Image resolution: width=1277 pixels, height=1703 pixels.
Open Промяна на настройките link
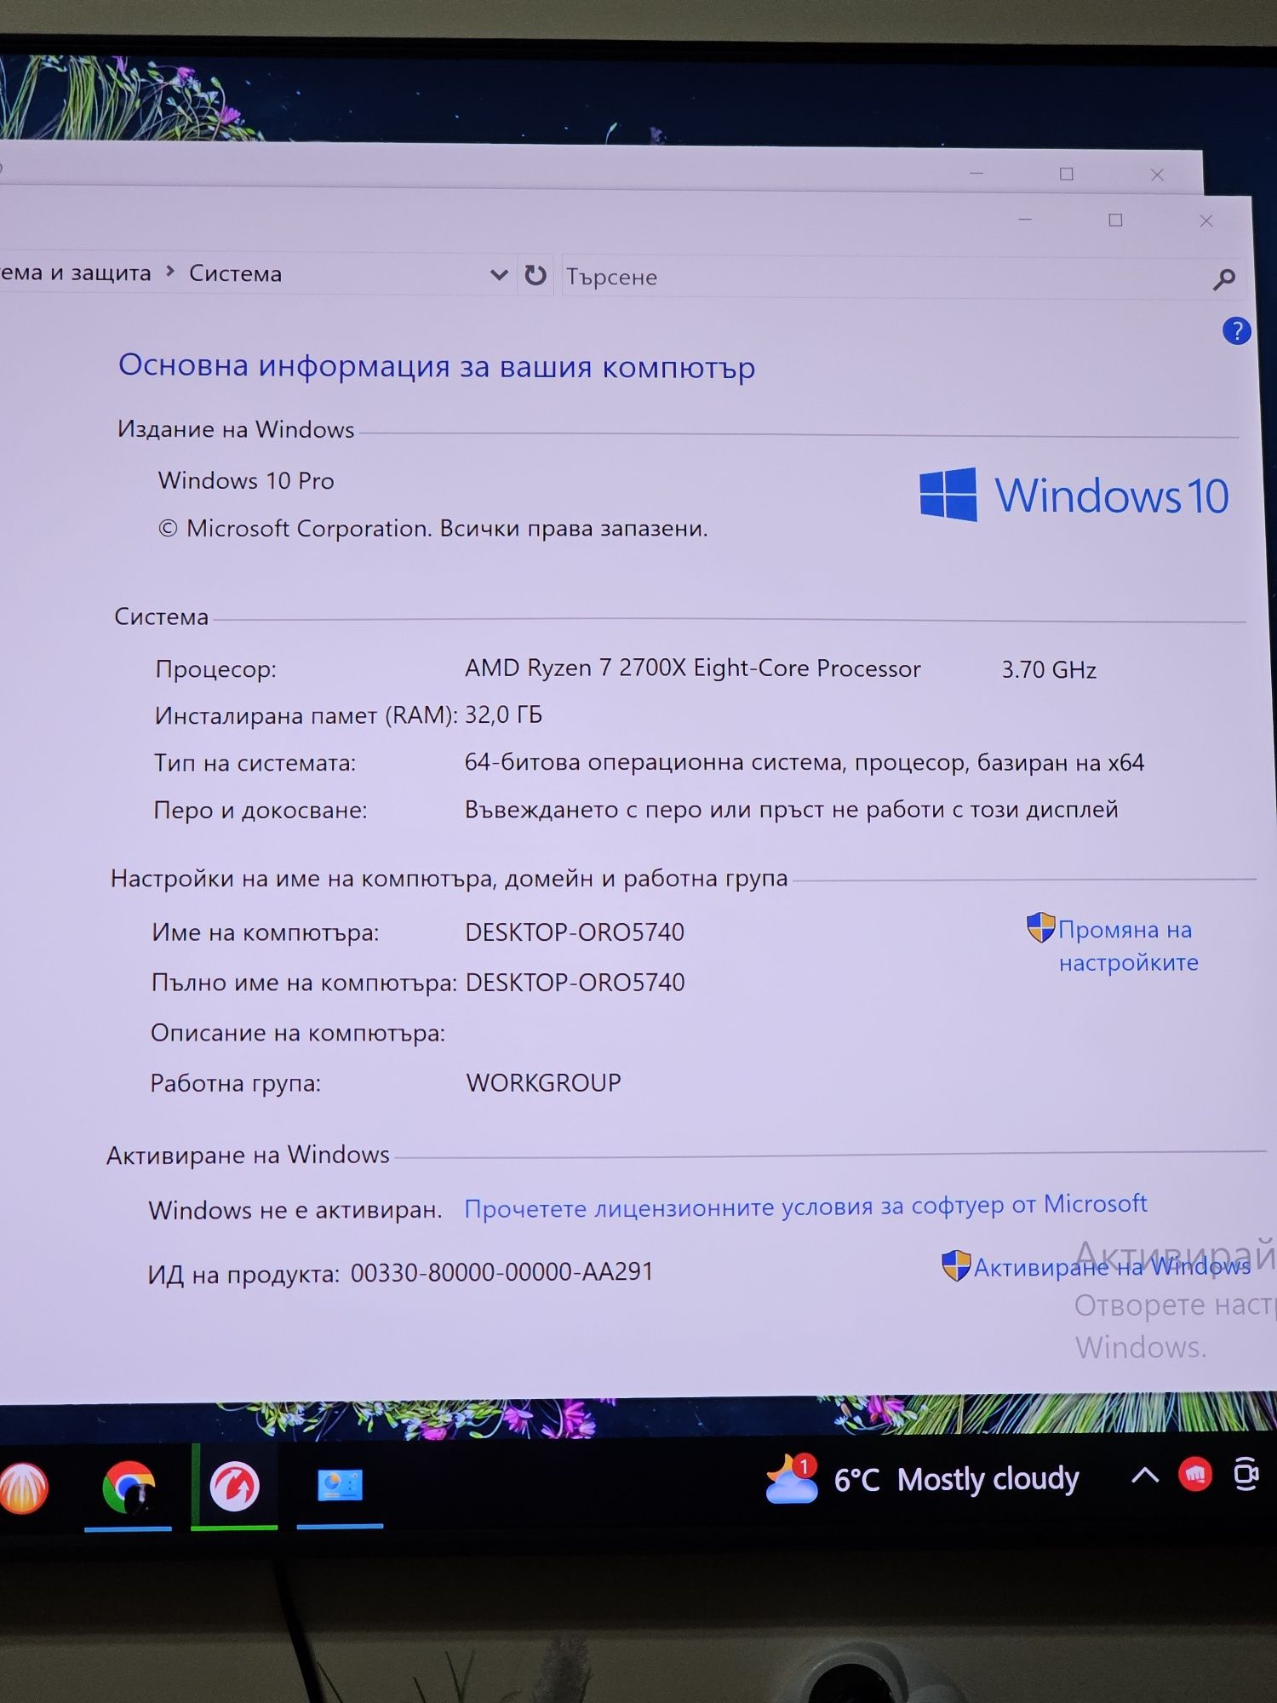1128,946
